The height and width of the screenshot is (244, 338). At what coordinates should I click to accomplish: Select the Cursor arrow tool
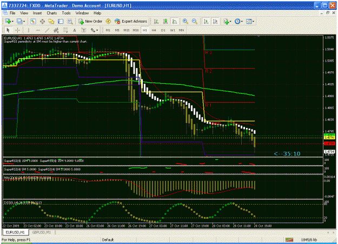(x=8, y=30)
